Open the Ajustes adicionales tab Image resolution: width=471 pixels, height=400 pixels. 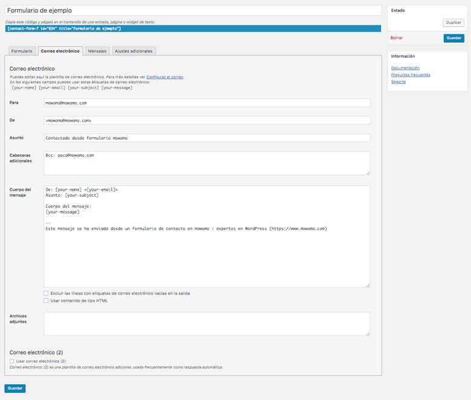[x=133, y=51]
